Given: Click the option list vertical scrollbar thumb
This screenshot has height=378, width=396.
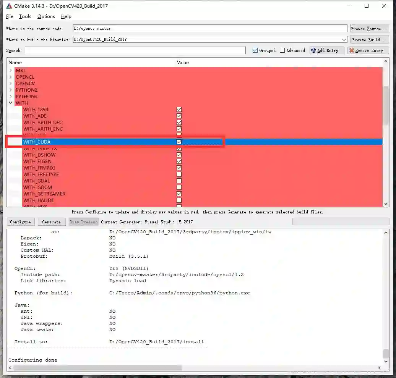Looking at the screenshot, I should pyautogui.click(x=386, y=105).
